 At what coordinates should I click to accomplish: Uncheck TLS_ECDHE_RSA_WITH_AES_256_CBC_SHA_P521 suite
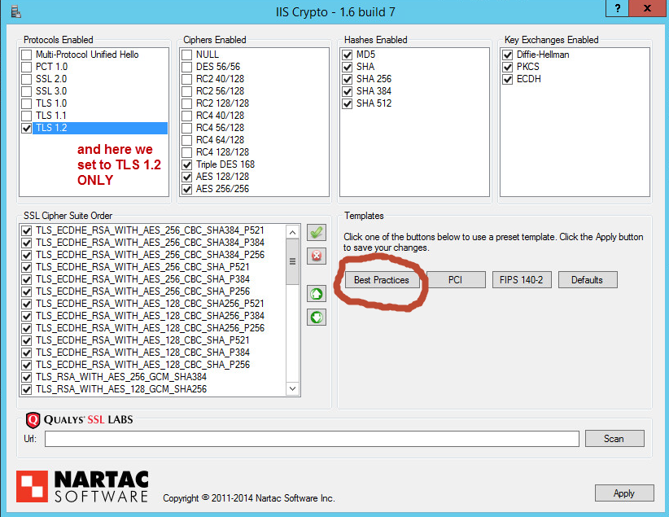27,267
